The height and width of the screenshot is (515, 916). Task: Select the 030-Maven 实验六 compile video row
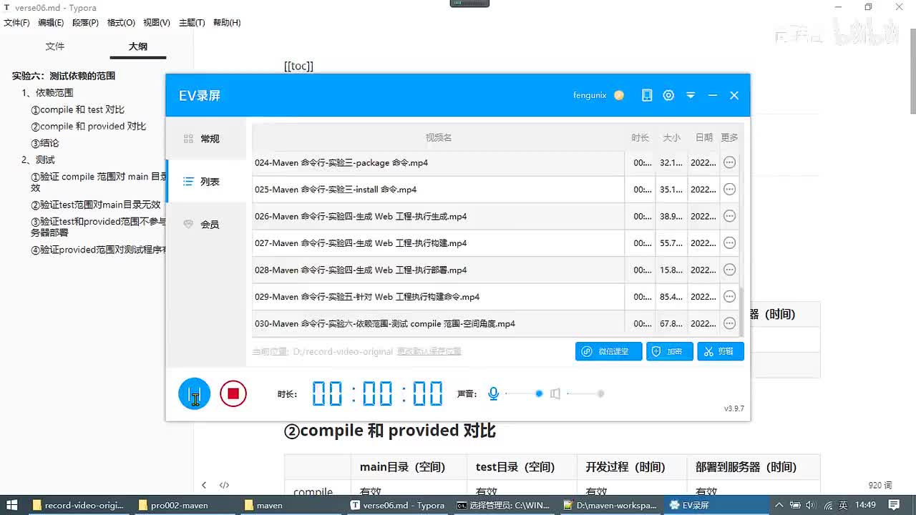pos(495,323)
